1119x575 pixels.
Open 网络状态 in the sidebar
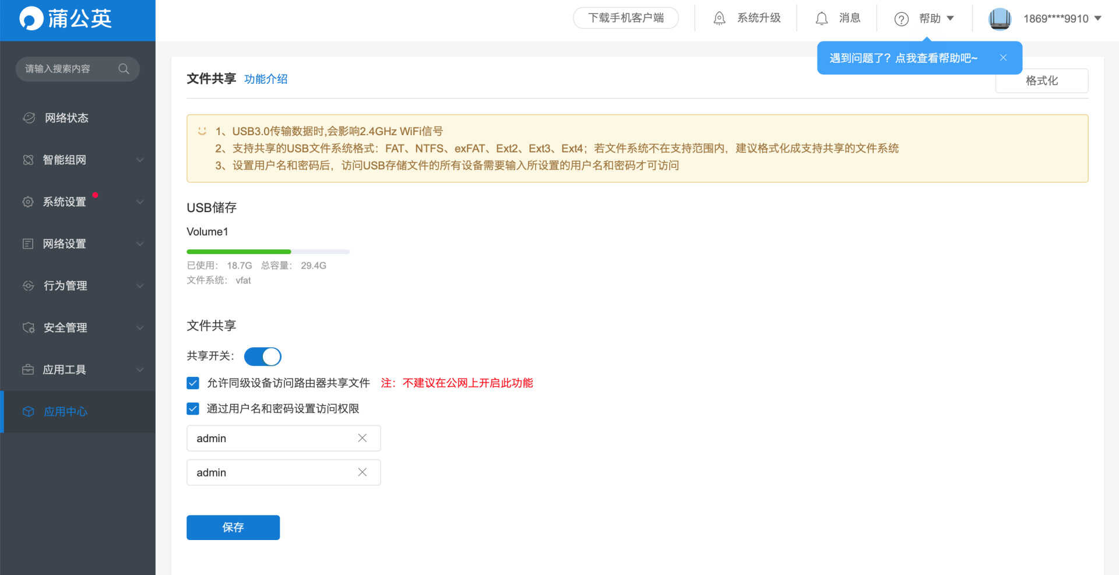[66, 118]
